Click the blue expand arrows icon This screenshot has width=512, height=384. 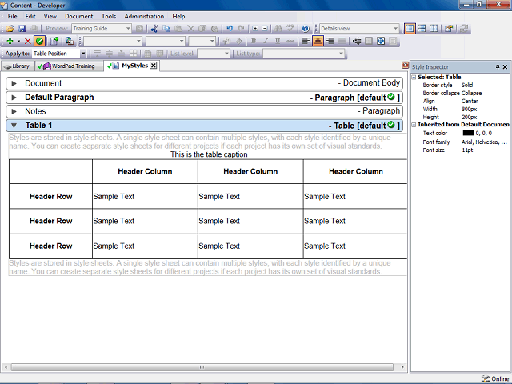point(381,41)
